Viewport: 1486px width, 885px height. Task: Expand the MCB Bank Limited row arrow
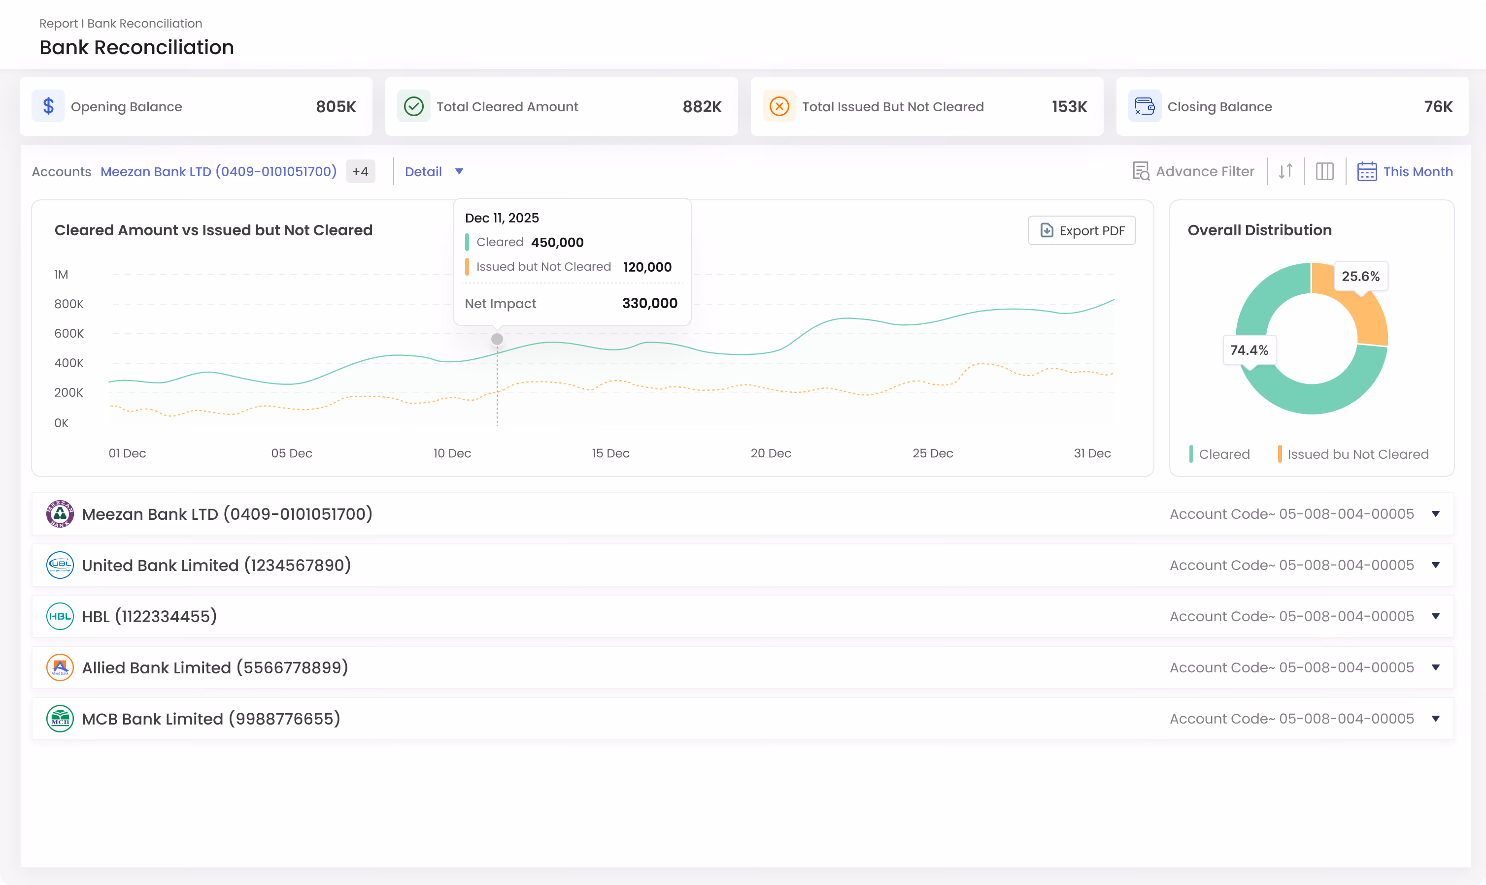[x=1436, y=719]
